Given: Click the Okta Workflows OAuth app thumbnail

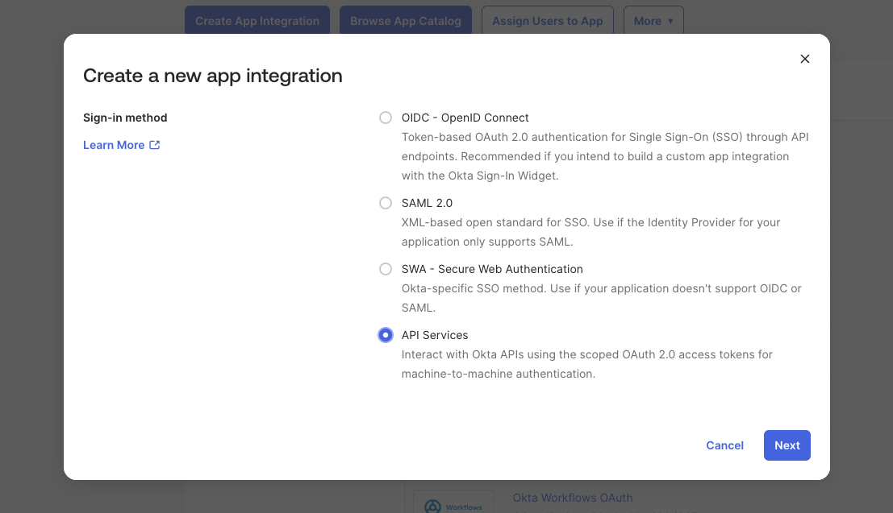Looking at the screenshot, I should point(453,503).
